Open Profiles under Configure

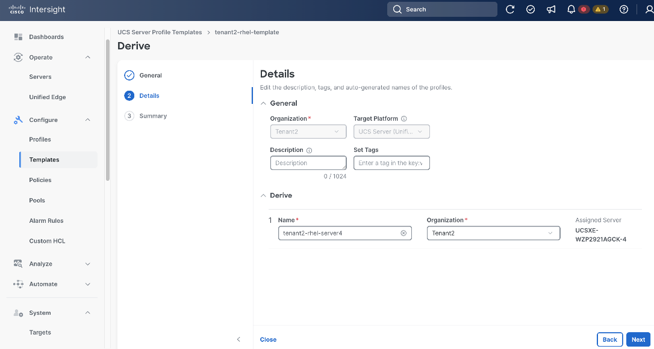[x=40, y=139]
